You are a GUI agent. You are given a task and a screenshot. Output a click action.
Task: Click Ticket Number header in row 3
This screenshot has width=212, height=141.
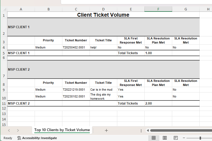[76, 40]
